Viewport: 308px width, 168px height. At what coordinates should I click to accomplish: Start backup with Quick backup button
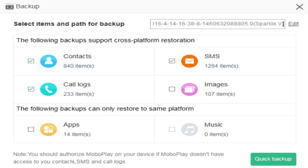(x=273, y=159)
